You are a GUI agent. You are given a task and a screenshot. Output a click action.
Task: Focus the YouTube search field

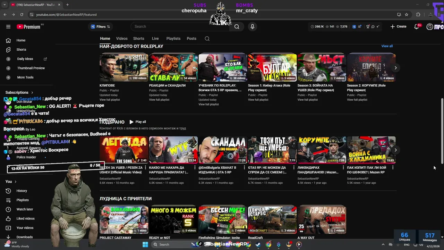click(180, 26)
